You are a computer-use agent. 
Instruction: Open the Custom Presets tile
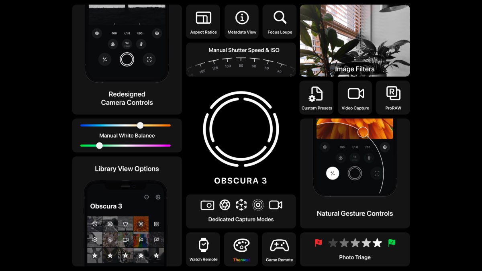[x=317, y=98]
